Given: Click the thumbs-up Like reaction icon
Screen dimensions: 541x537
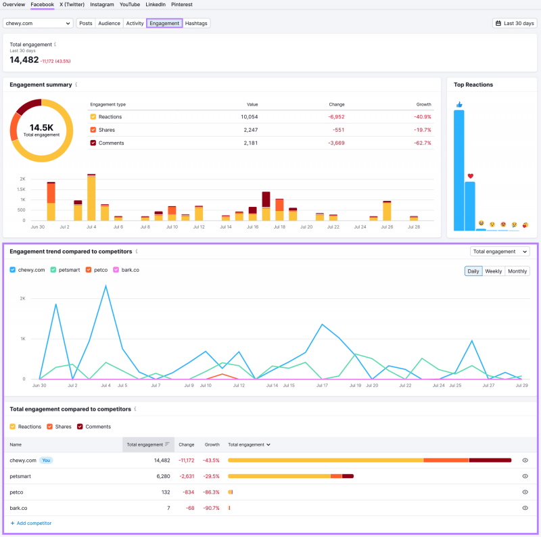Looking at the screenshot, I should [x=459, y=105].
